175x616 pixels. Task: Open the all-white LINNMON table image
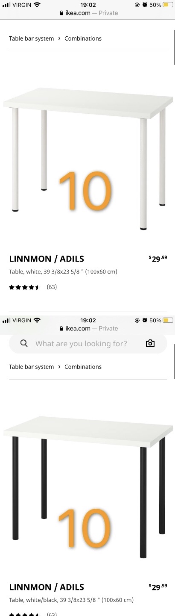87,158
